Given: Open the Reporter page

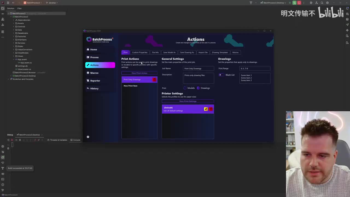Looking at the screenshot, I should click(x=100, y=81).
